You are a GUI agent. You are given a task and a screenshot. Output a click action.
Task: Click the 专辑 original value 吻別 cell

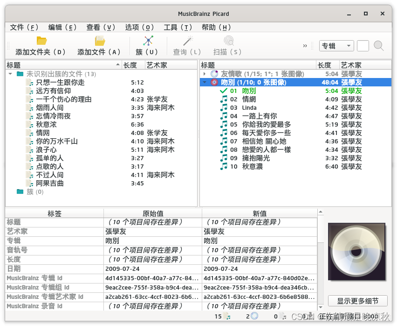(x=153, y=241)
